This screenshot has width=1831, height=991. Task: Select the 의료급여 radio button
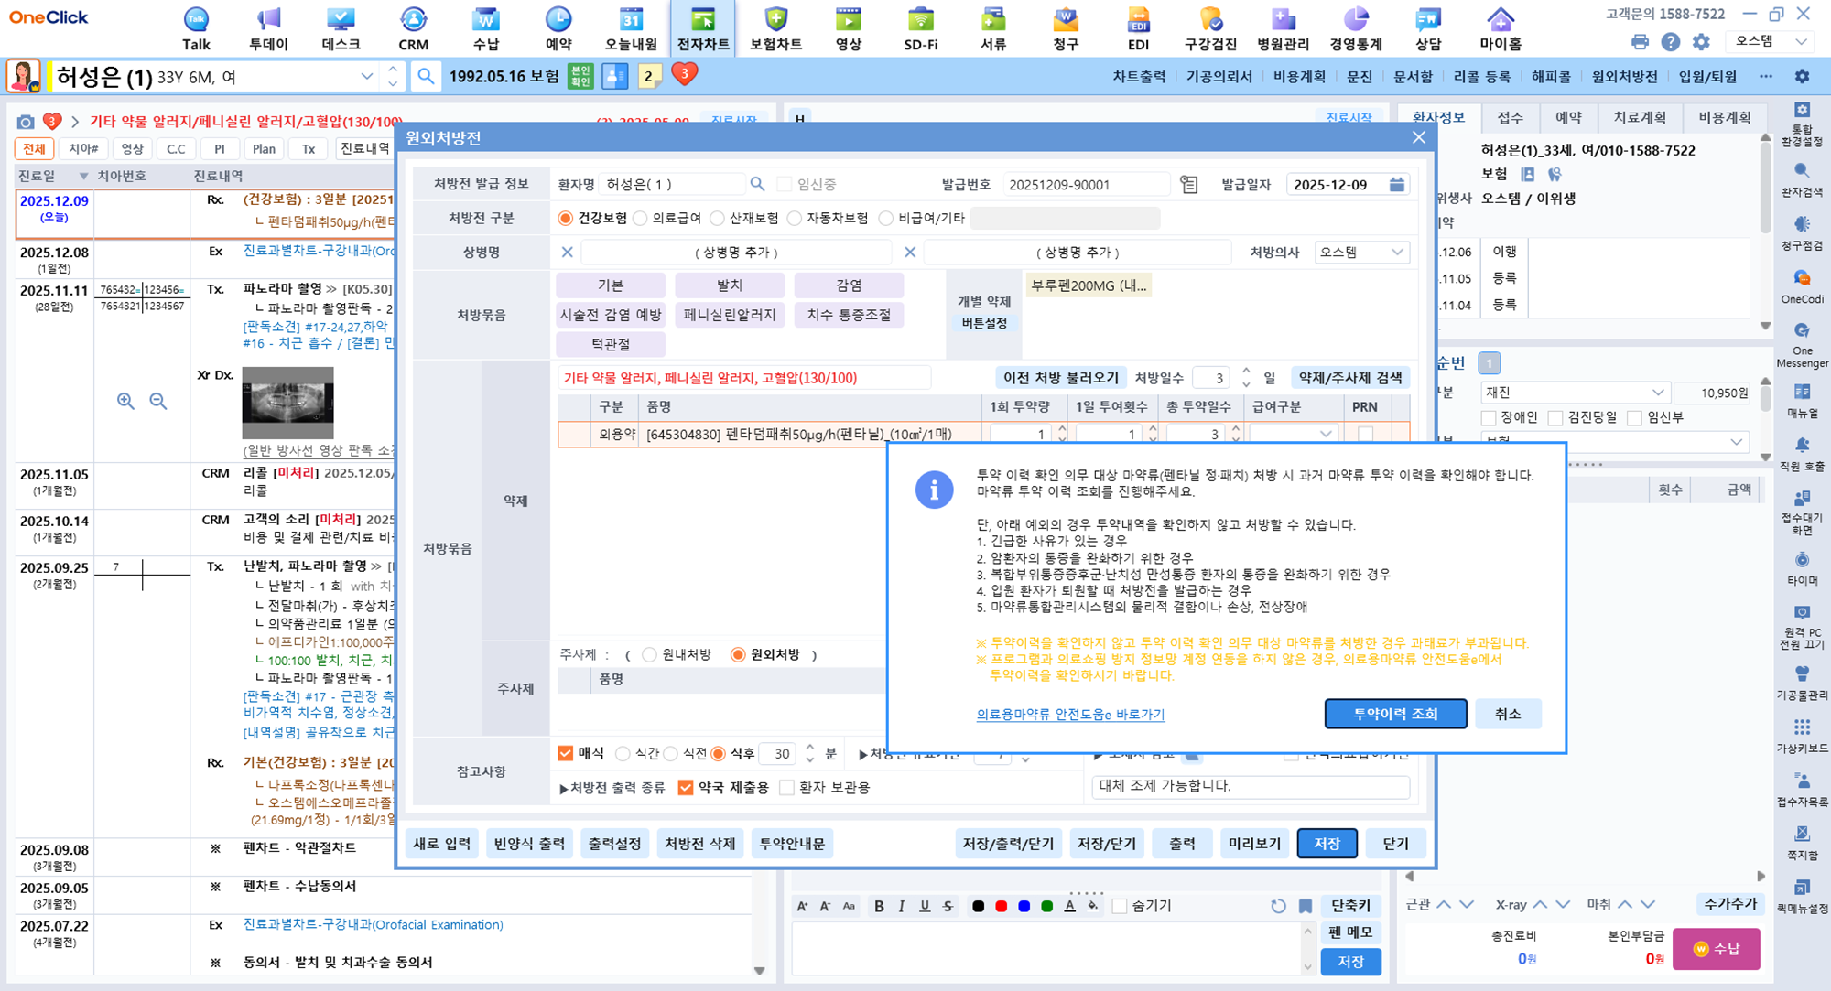pyautogui.click(x=641, y=218)
